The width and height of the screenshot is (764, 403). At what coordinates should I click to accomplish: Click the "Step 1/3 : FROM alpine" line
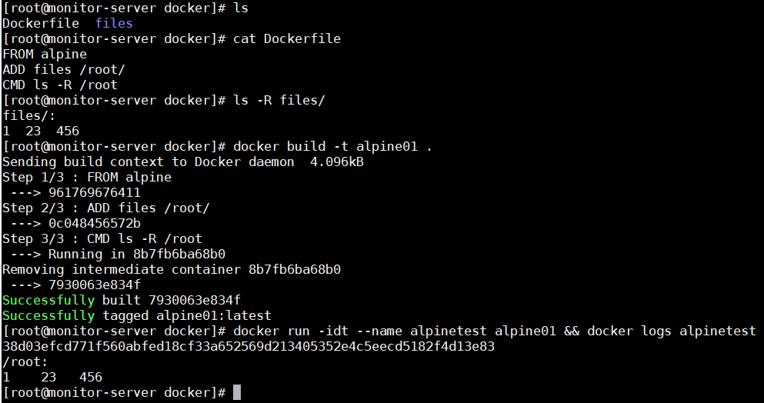coord(87,177)
